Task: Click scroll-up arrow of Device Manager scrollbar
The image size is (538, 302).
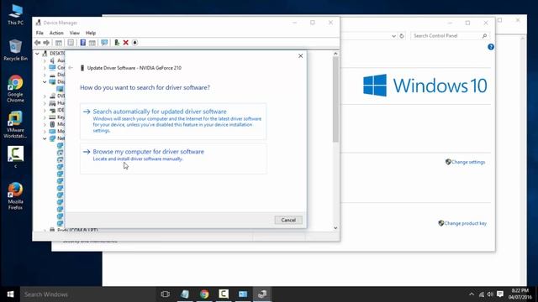Action: [335, 54]
